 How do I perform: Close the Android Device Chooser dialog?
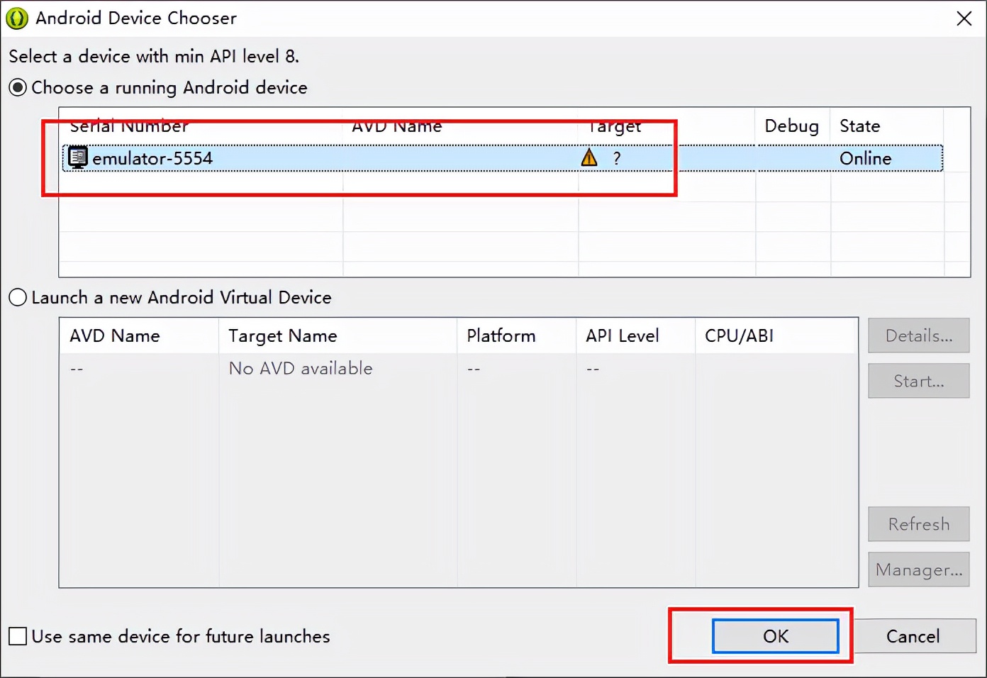coord(964,18)
